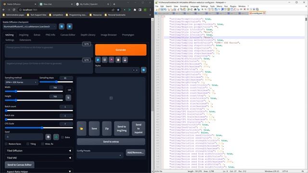Click the Sampling steps slider

pos(56,82)
